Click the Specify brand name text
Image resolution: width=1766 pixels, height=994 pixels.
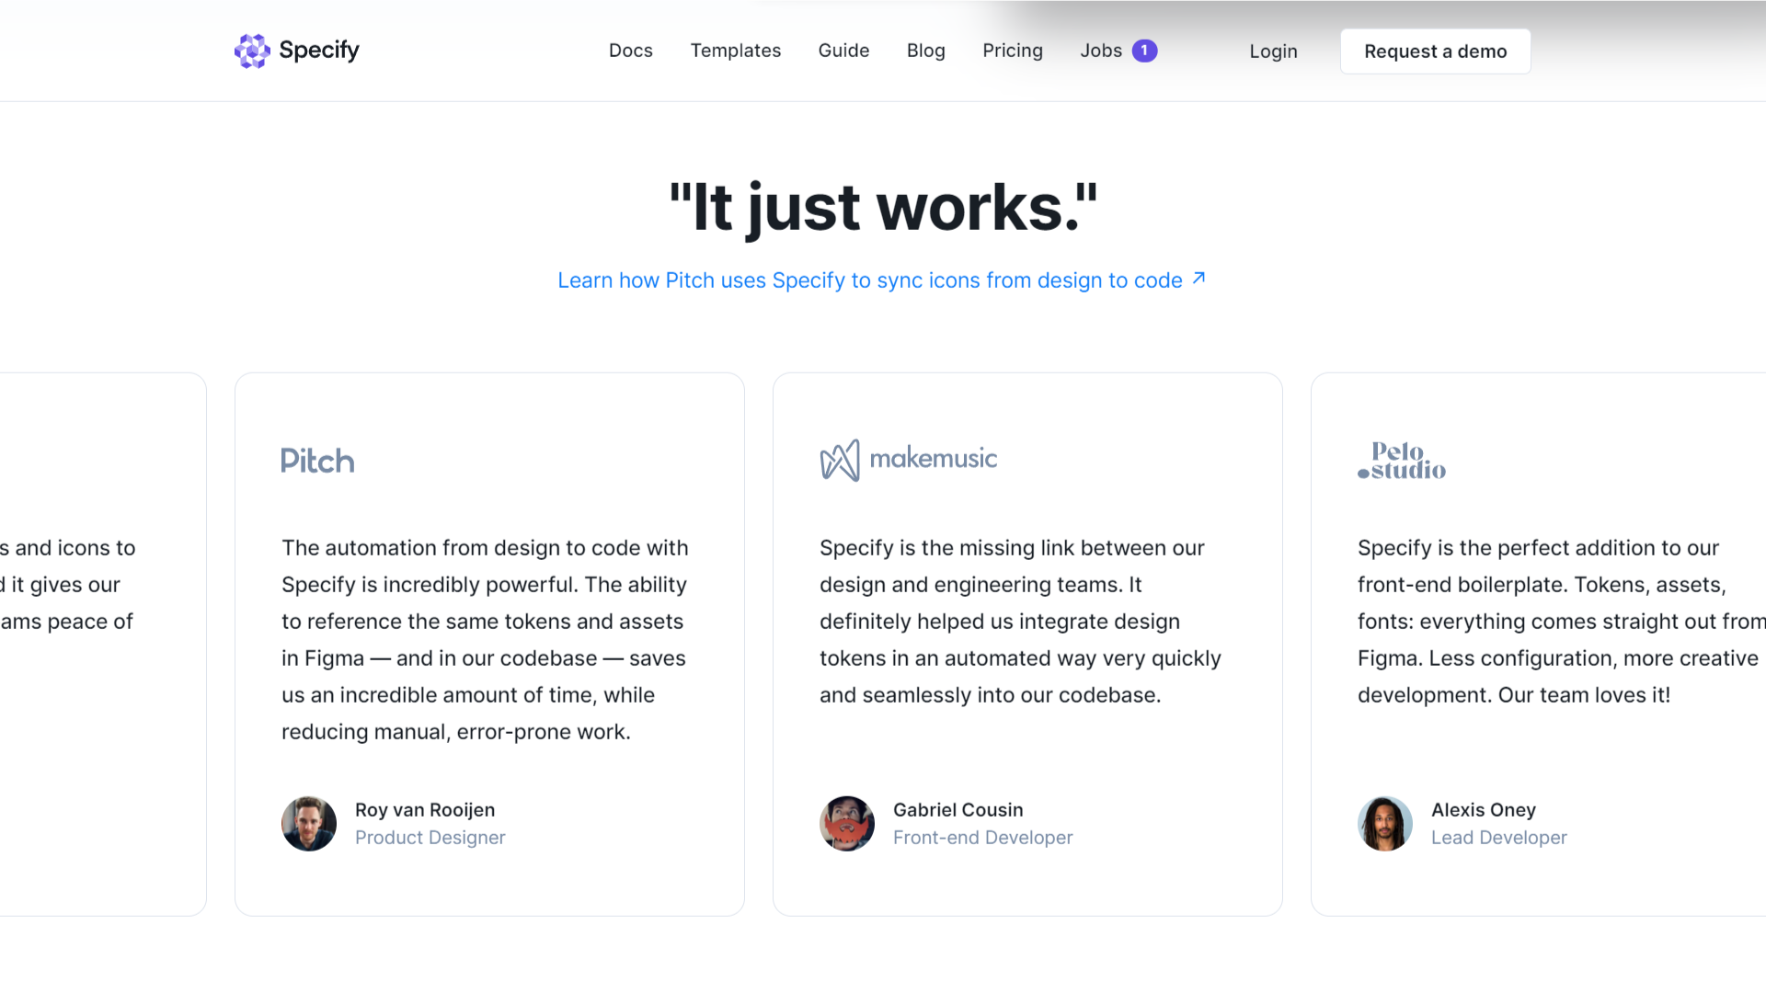319,51
